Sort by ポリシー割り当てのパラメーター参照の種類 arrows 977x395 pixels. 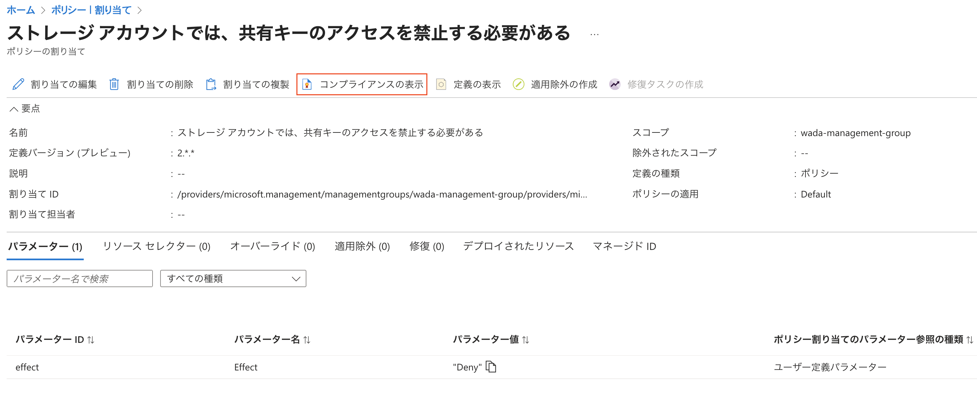click(x=969, y=340)
